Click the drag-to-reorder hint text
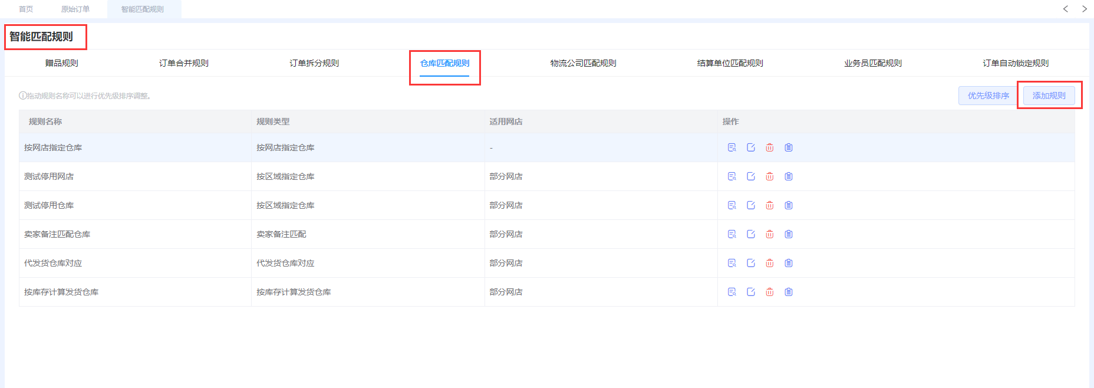1094x388 pixels. [x=89, y=96]
